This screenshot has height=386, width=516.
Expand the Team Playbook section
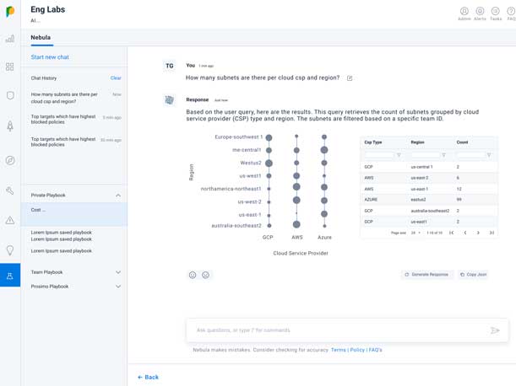click(x=118, y=272)
